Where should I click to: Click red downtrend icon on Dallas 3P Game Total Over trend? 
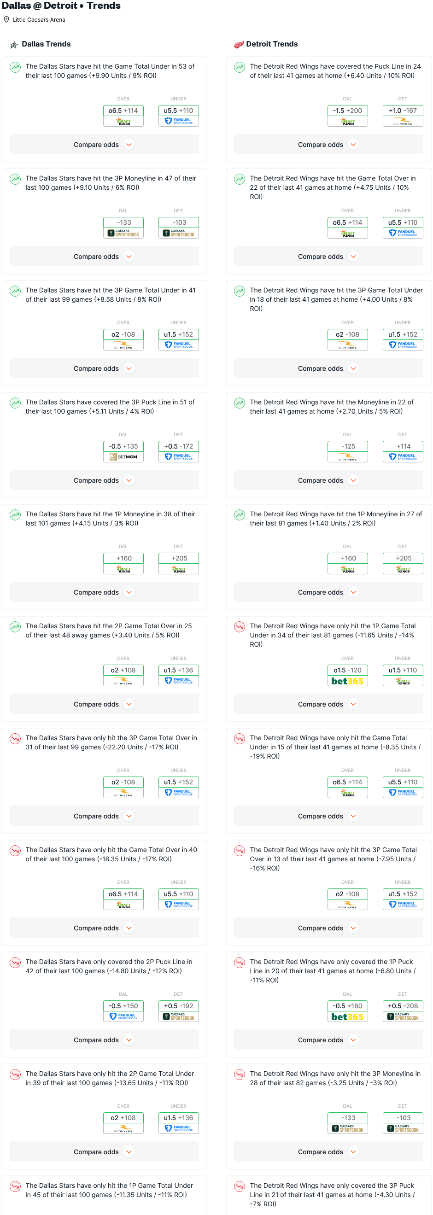tap(15, 739)
